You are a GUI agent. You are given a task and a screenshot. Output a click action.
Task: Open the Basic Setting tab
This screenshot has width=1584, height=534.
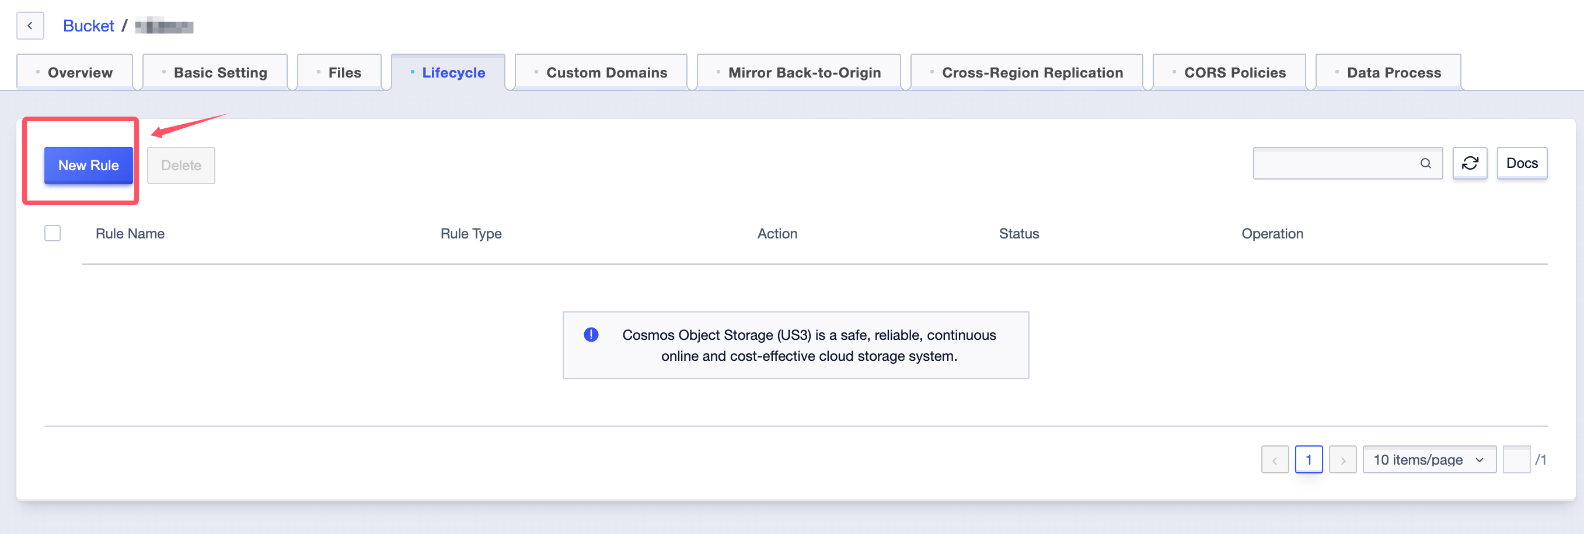coord(215,72)
